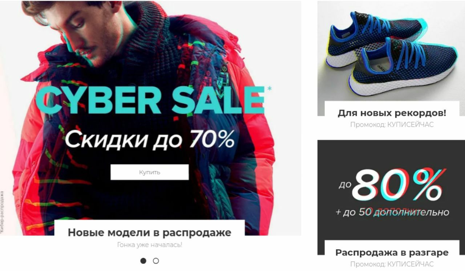Click the CYBER SALE headline text
Screen dimensions: 465x271
(x=150, y=101)
